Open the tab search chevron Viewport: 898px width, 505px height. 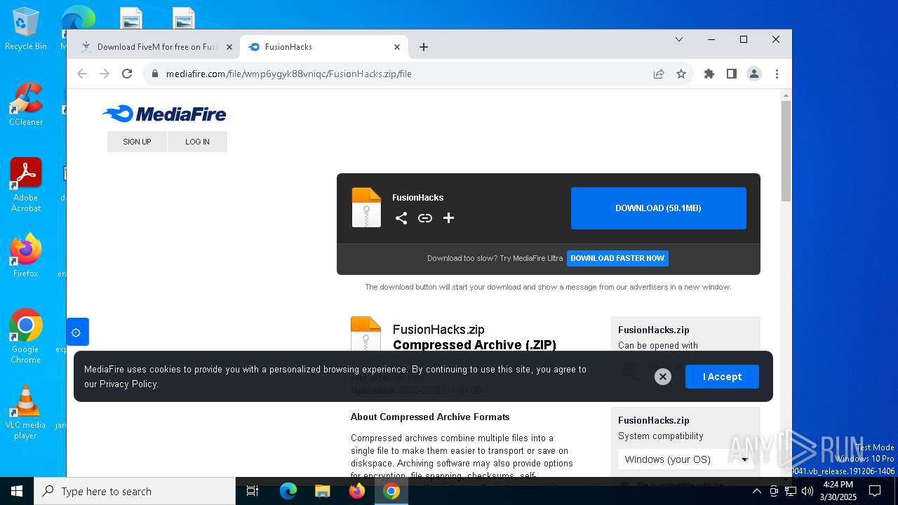pos(679,39)
